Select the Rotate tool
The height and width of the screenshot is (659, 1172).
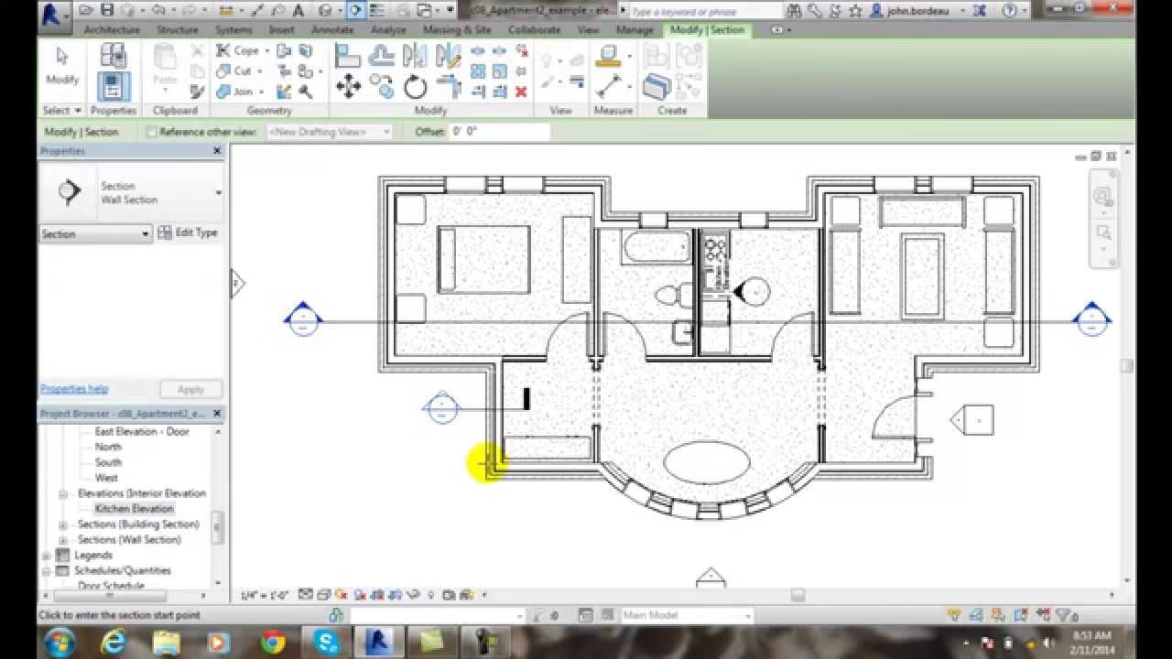point(416,88)
